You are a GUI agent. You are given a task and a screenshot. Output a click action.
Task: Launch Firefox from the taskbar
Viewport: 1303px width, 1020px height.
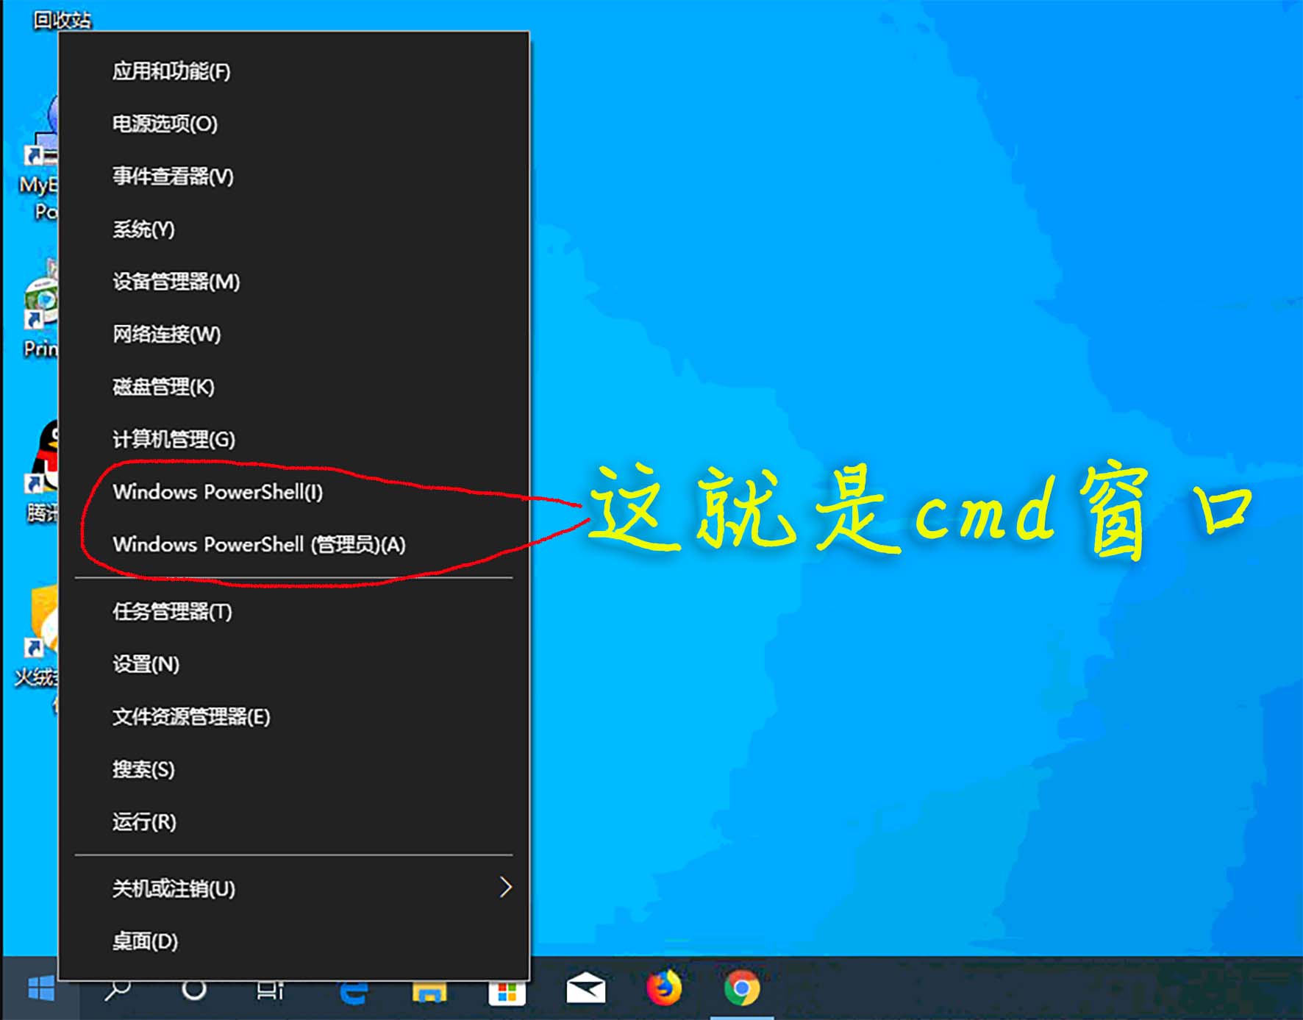(x=661, y=991)
